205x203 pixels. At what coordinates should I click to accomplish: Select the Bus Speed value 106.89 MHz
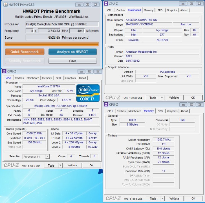(x=34, y=142)
